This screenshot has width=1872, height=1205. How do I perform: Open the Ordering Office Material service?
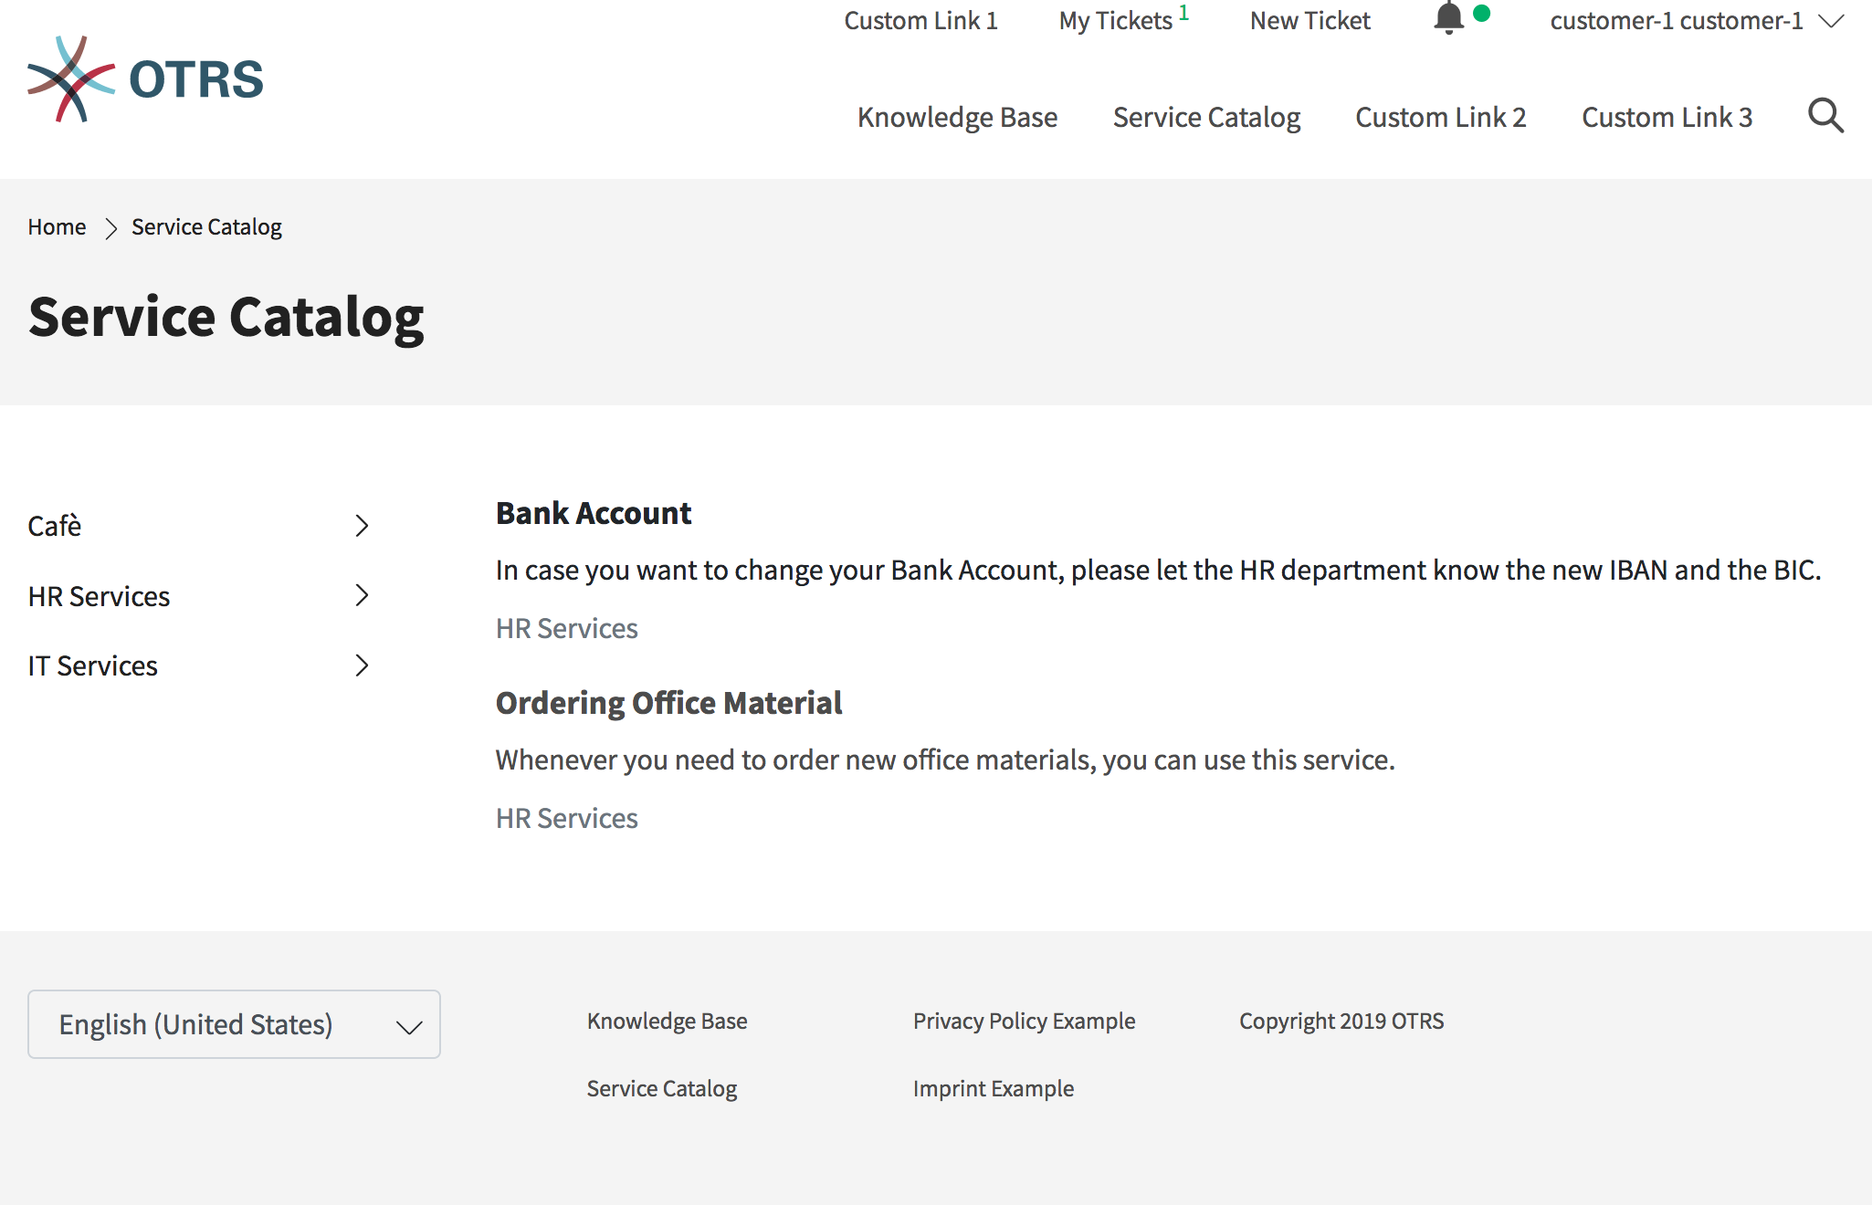pyautogui.click(x=668, y=703)
